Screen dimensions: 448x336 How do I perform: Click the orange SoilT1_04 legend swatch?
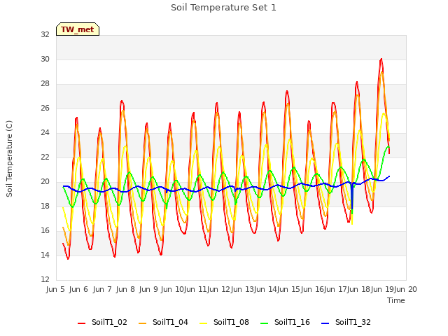(x=142, y=323)
